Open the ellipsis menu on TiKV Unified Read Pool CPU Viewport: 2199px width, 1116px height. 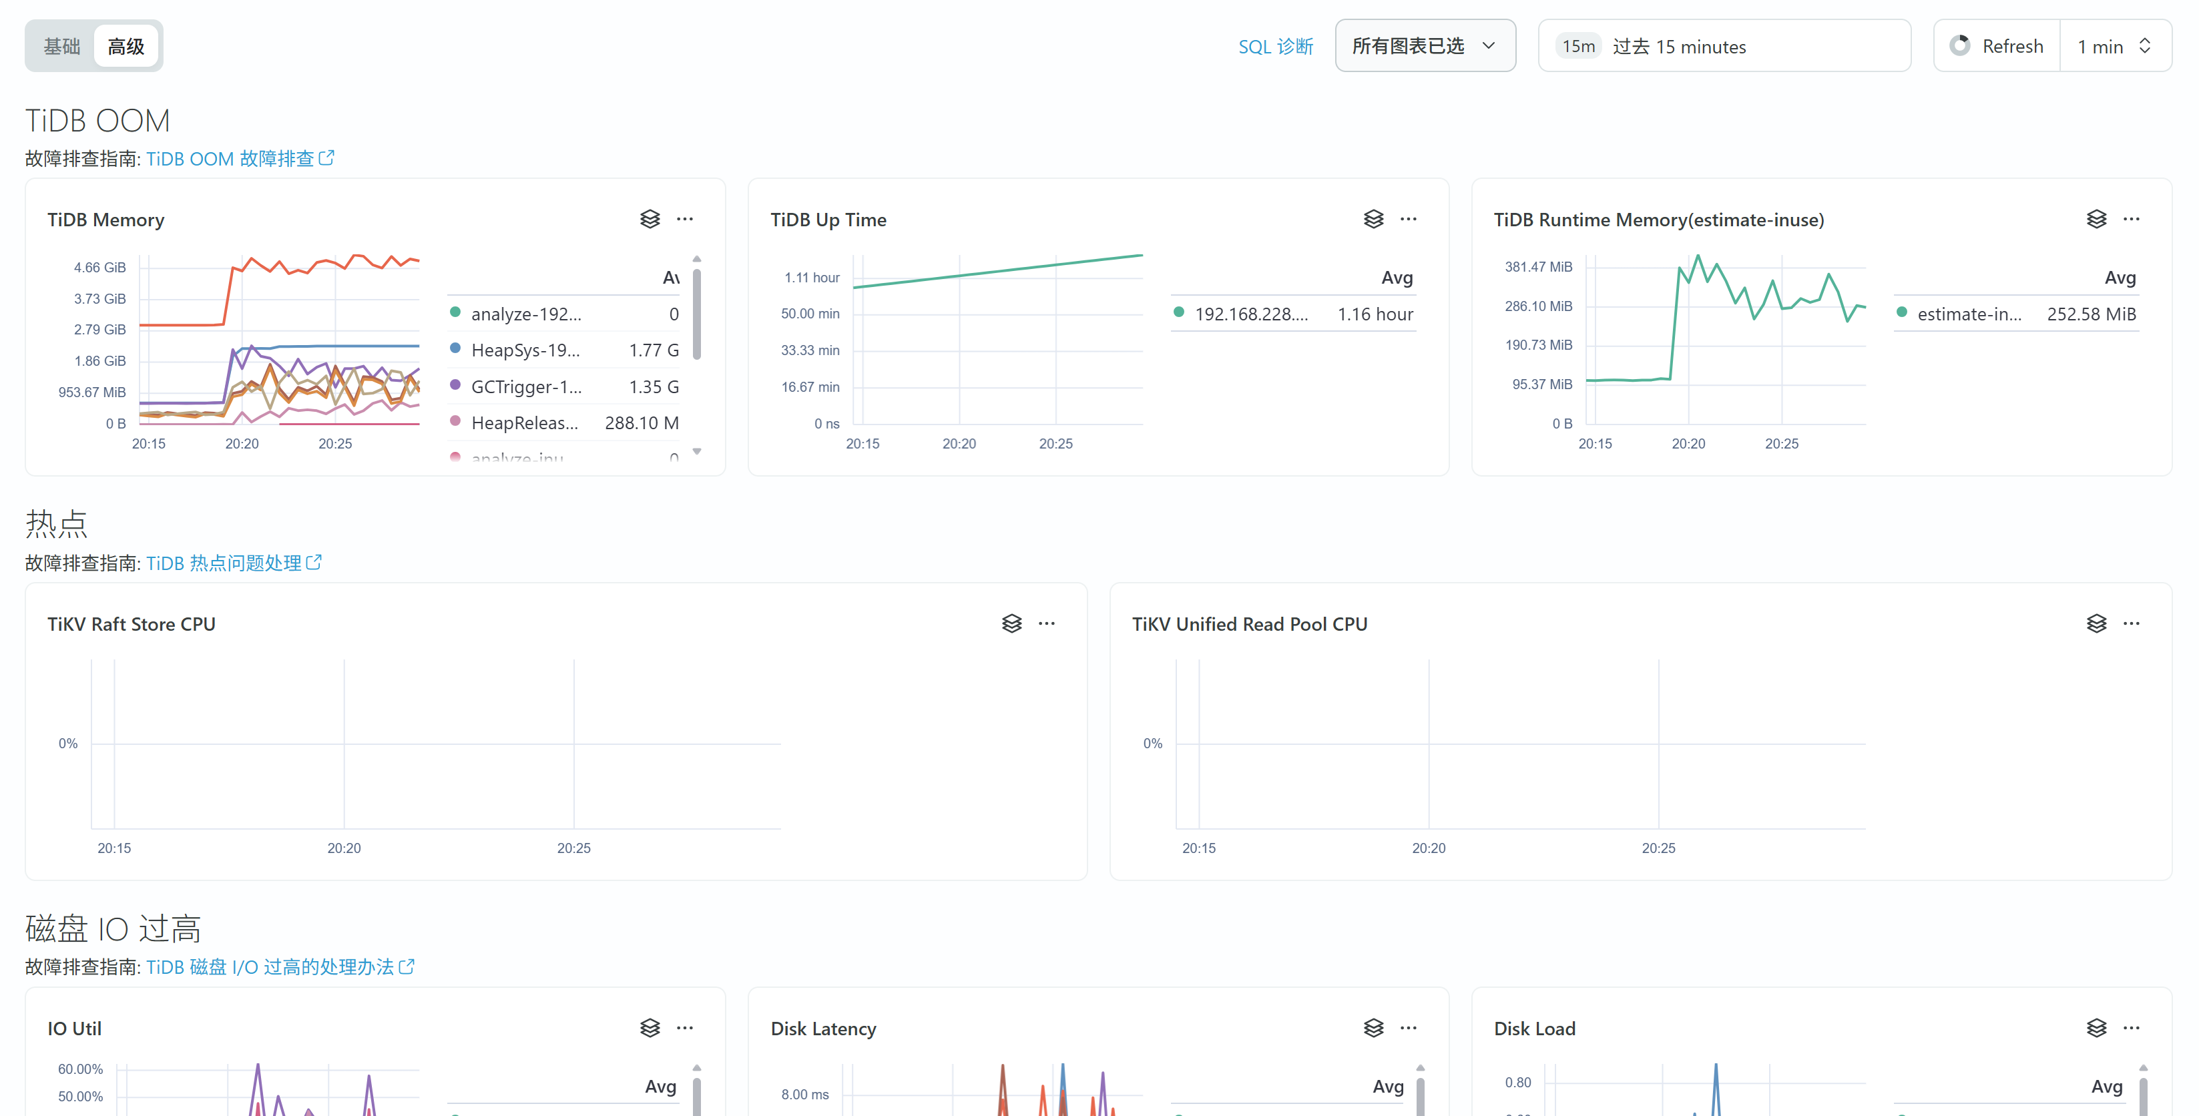(x=2131, y=623)
